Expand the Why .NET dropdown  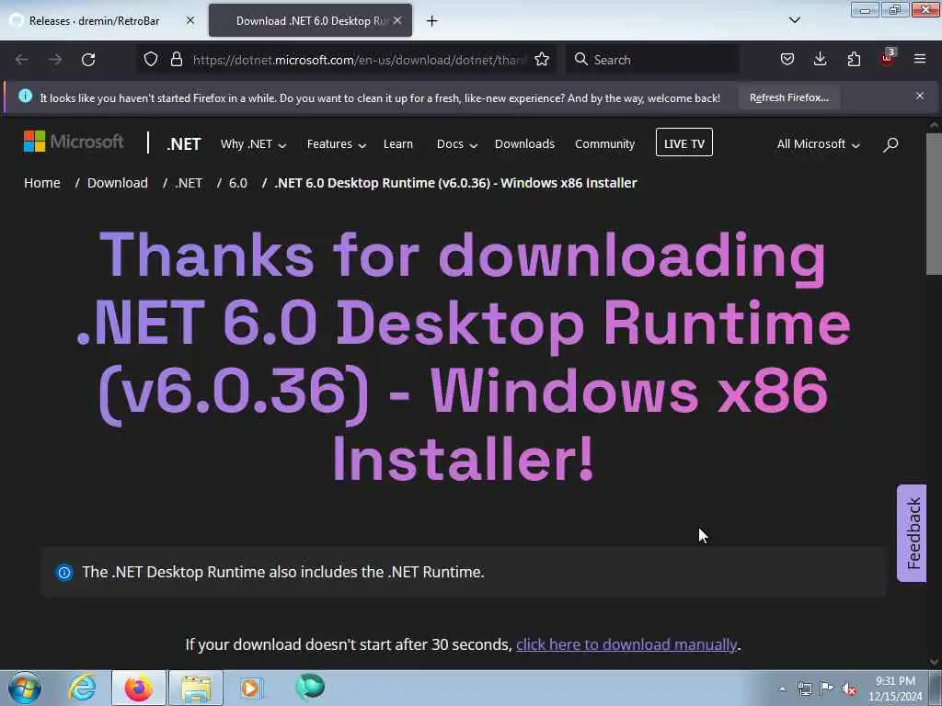pos(253,144)
